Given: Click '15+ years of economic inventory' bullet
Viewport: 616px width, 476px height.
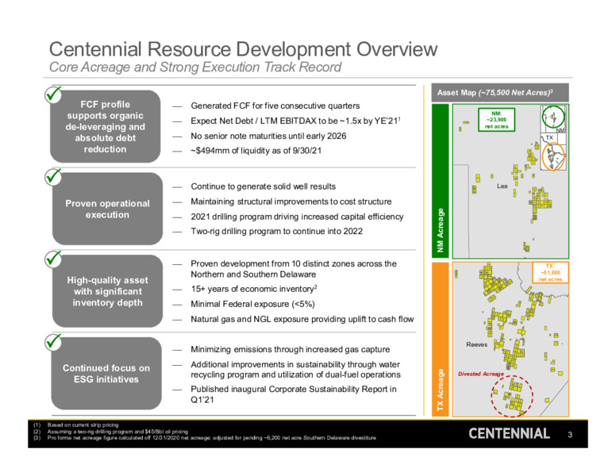Looking at the screenshot, I should [x=254, y=289].
